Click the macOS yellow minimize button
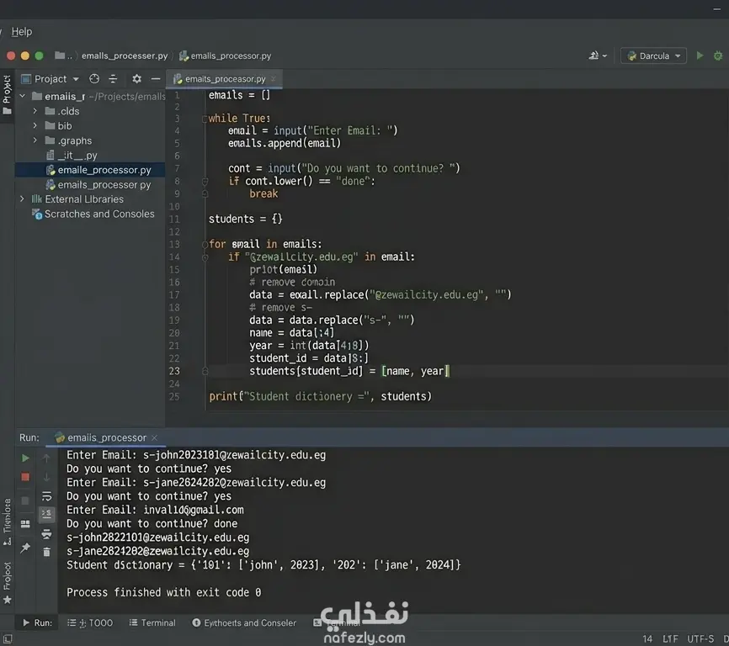The height and width of the screenshot is (646, 729). 25,56
